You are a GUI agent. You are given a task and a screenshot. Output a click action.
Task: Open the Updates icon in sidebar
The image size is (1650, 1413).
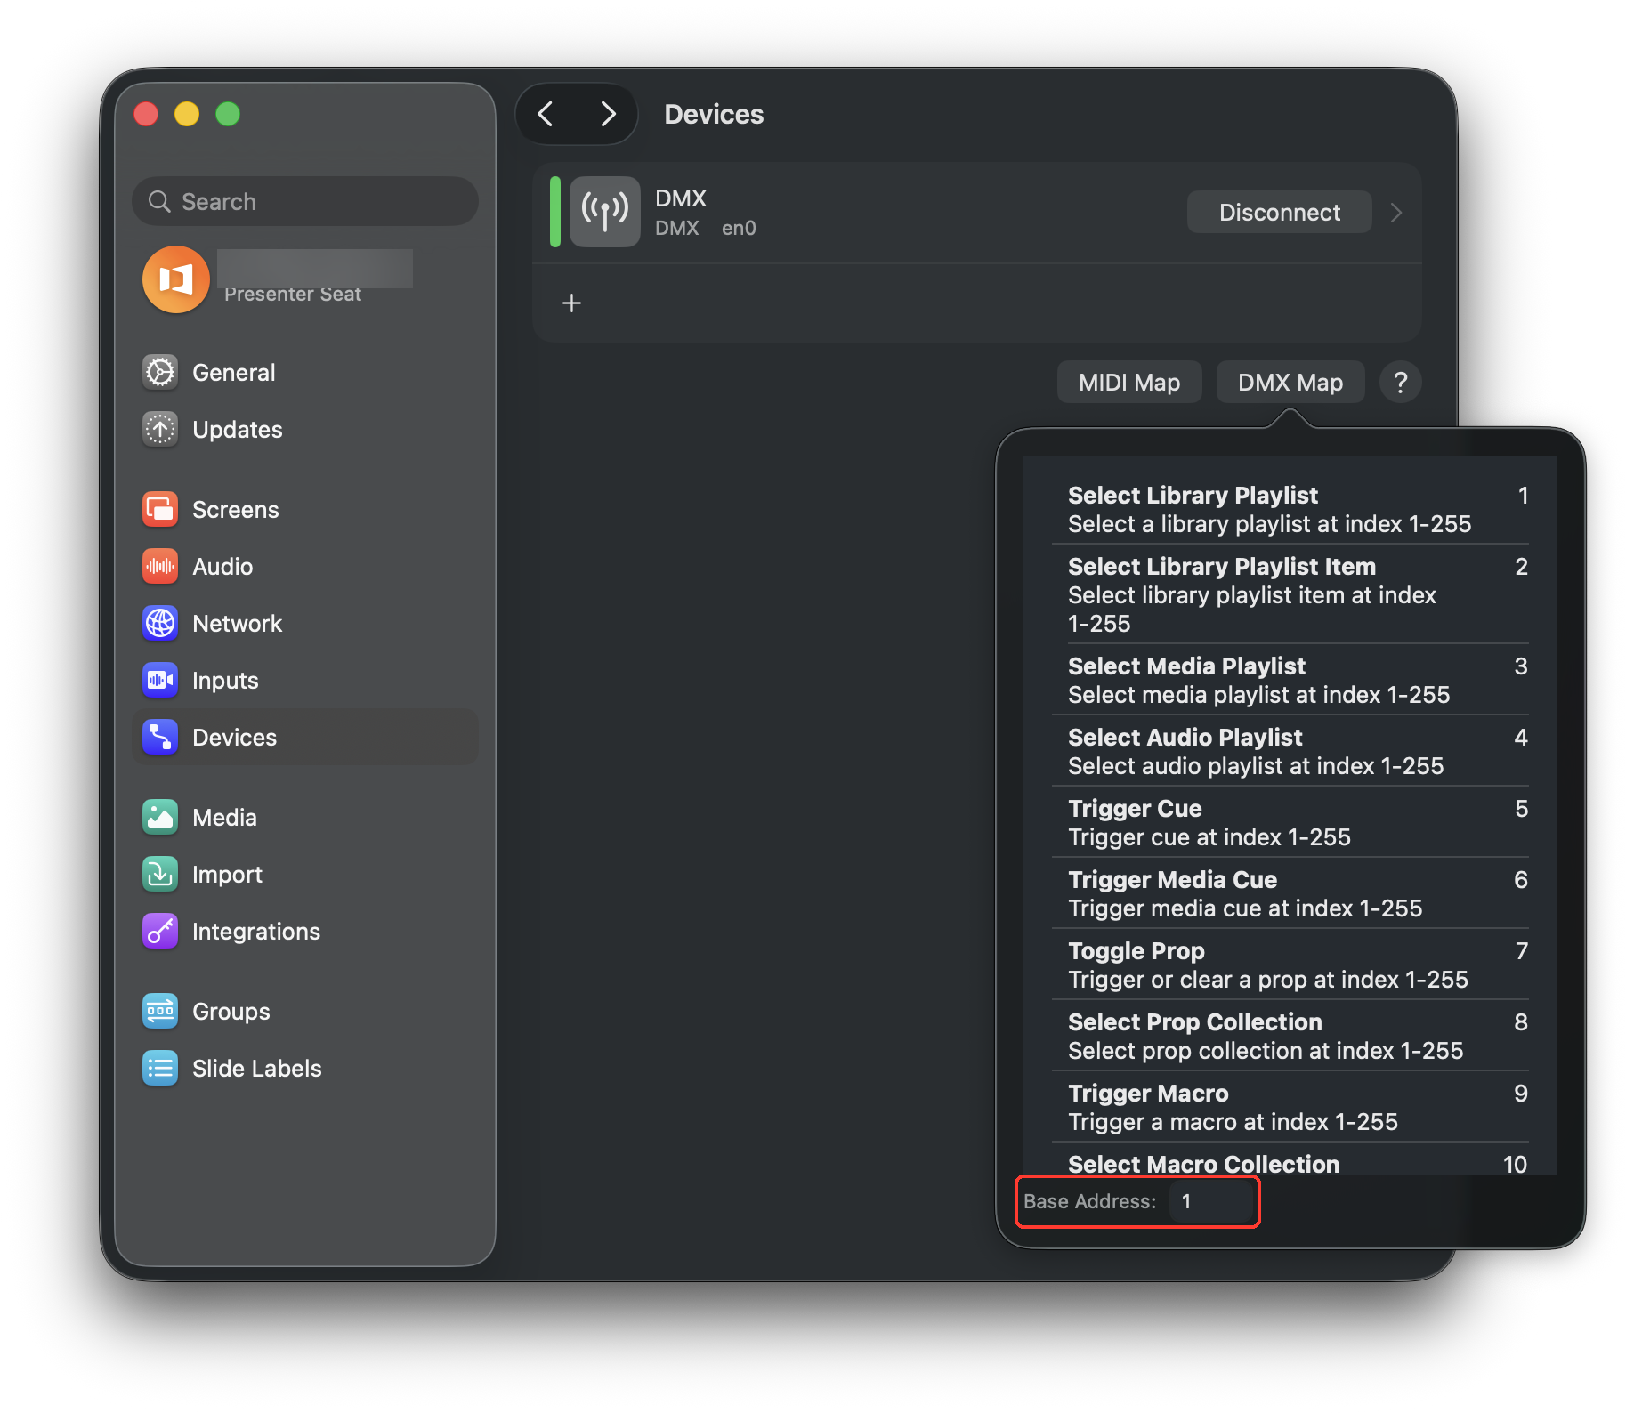pyautogui.click(x=160, y=429)
